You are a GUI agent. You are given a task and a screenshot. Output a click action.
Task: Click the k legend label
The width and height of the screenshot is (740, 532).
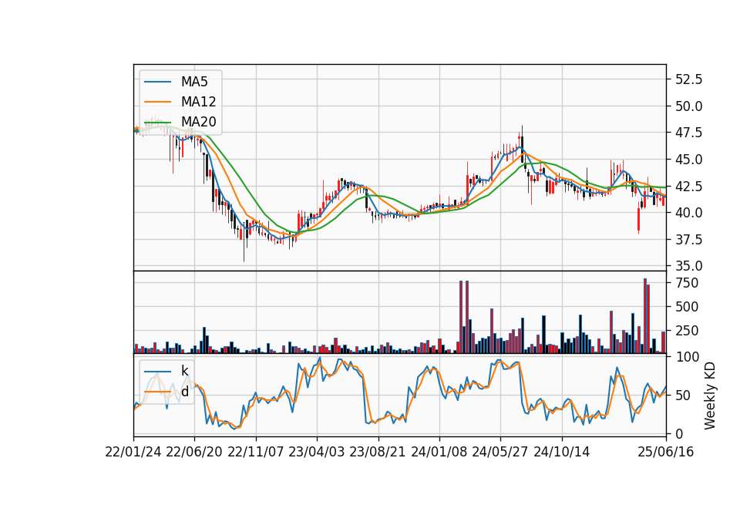(184, 371)
